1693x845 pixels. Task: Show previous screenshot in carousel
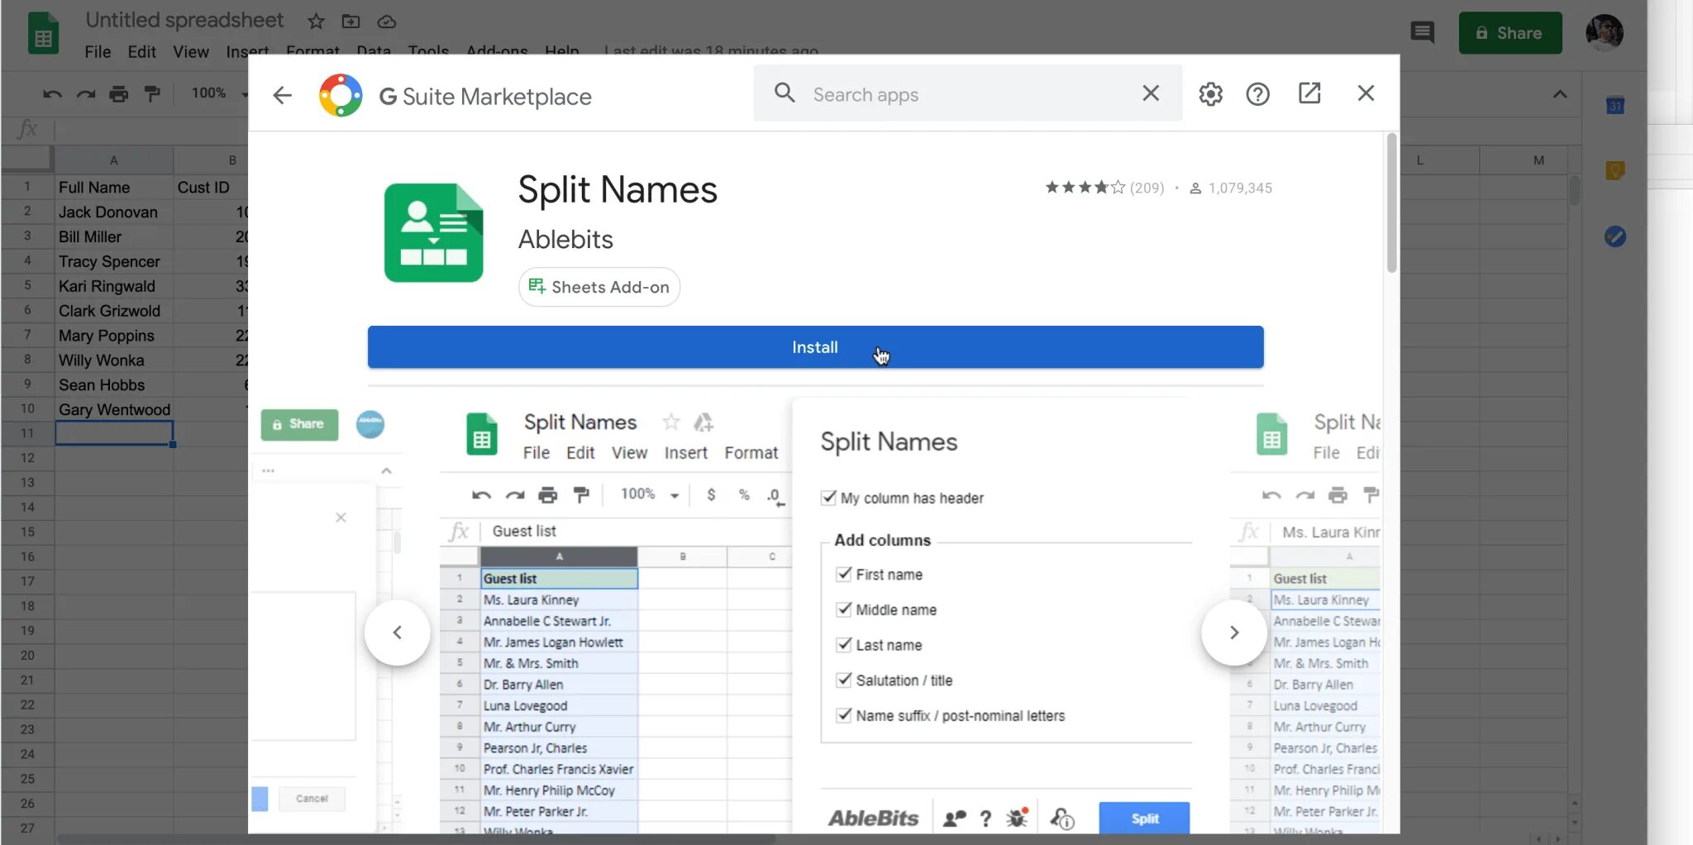pyautogui.click(x=398, y=633)
